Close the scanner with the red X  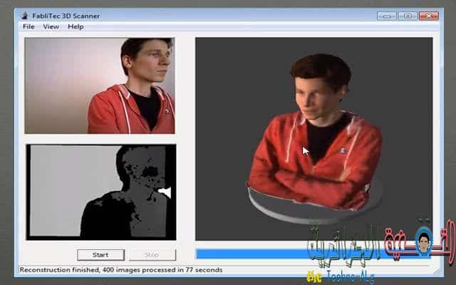[x=429, y=16]
